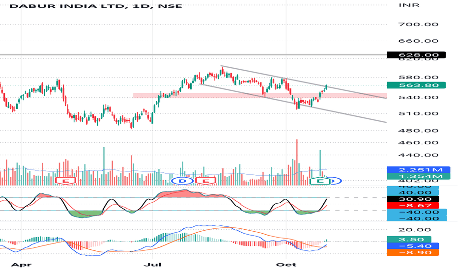458x270 pixels.
Task: Click the Jul label on time axis
Action: pyautogui.click(x=153, y=265)
